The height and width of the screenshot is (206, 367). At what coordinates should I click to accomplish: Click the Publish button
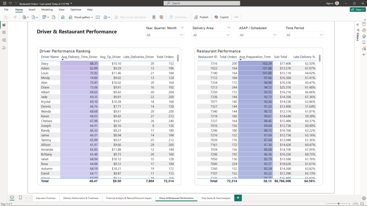[201, 17]
